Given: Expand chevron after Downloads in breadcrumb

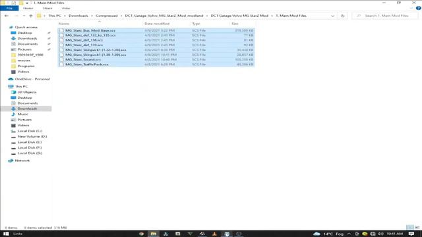Looking at the screenshot, I should pyautogui.click(x=92, y=16).
